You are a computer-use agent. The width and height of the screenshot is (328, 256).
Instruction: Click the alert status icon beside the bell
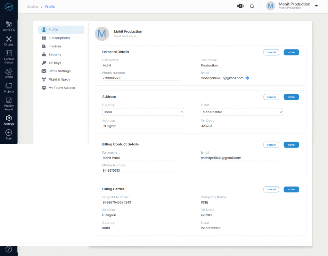pos(240,6)
